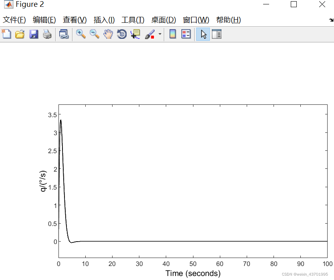334x280 pixels.
Task: Select the Zoom Out tool
Action: [95, 34]
